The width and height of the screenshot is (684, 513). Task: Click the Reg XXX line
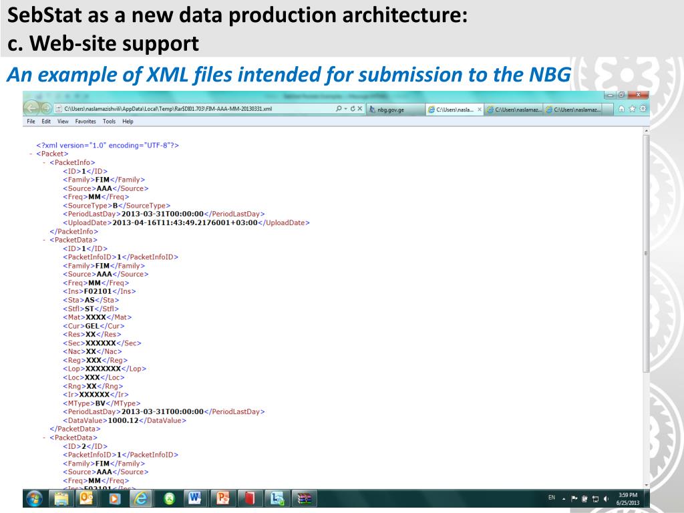(95, 360)
